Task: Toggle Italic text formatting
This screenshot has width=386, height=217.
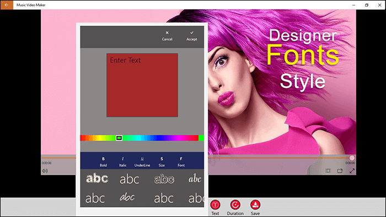Action: pyautogui.click(x=122, y=162)
